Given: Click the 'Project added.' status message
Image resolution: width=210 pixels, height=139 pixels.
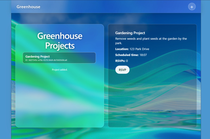Looking at the screenshot, I should pos(60,70).
